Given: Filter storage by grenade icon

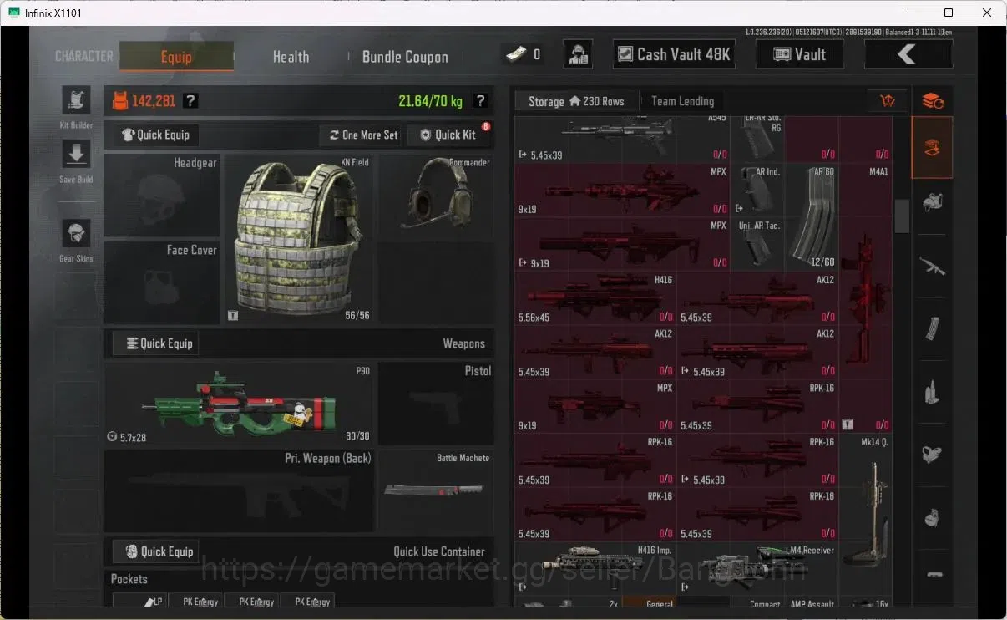Looking at the screenshot, I should (x=932, y=517).
